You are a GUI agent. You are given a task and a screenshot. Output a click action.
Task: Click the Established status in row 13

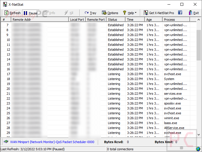coord(116,54)
